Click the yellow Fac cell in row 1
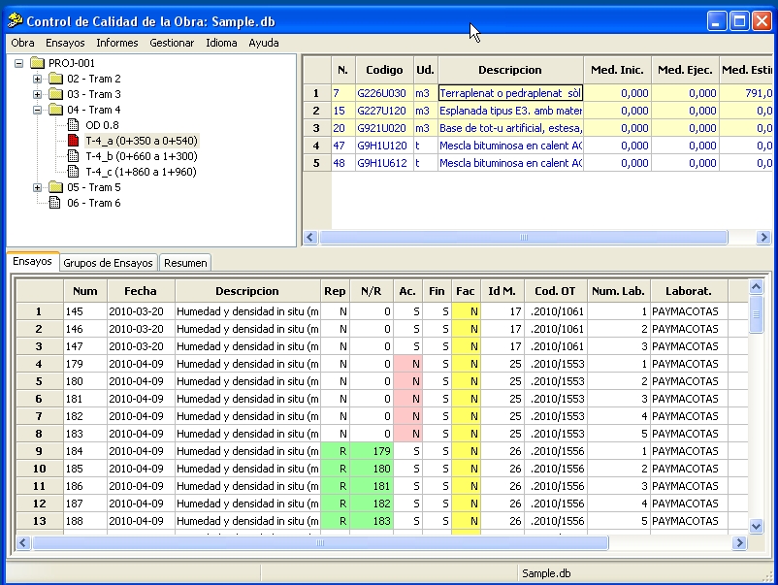 pyautogui.click(x=466, y=311)
